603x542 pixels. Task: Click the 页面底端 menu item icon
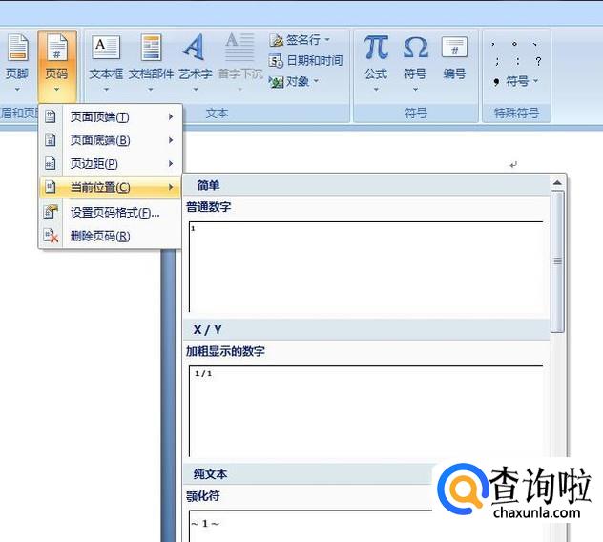(51, 140)
